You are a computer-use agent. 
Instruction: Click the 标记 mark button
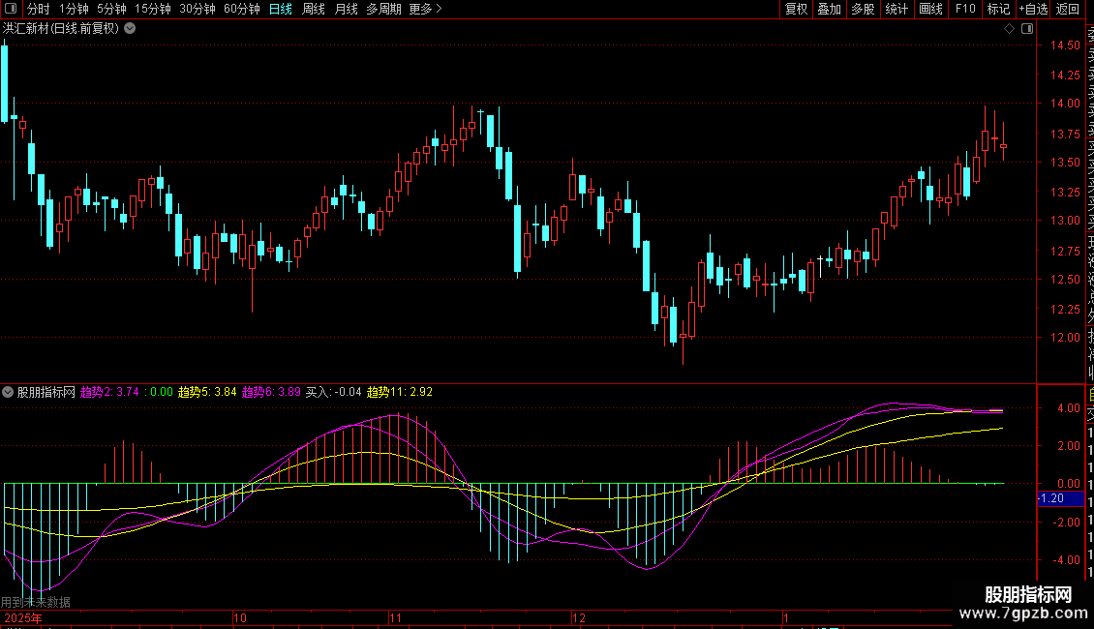(998, 9)
